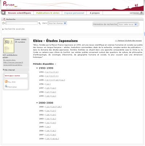
Task: Open the Périmètre de recherche dropdown
Action: pyautogui.click(x=128, y=24)
